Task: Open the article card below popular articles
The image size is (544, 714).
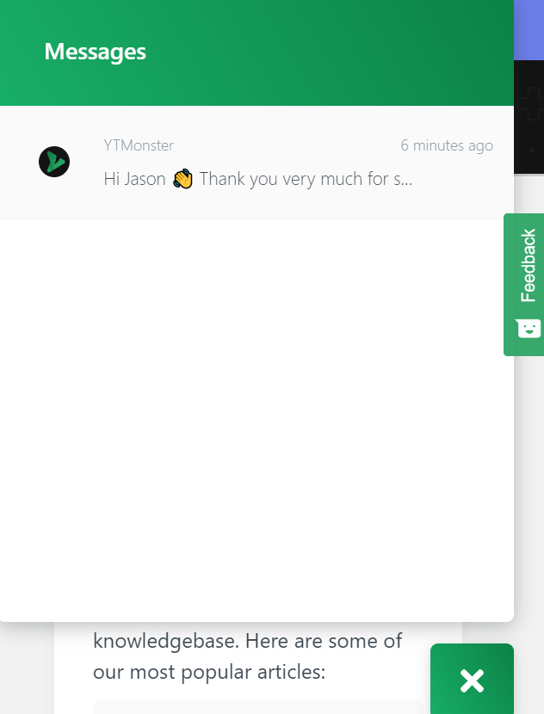Action: pyautogui.click(x=258, y=707)
